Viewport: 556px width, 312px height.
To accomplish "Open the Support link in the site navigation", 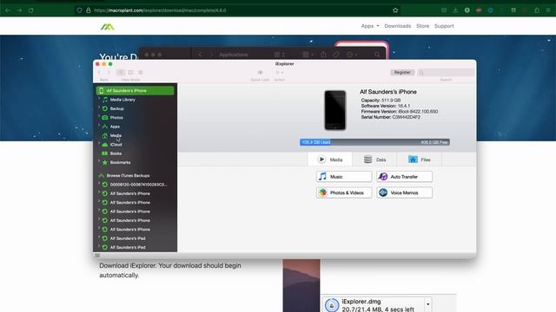I will pos(444,26).
